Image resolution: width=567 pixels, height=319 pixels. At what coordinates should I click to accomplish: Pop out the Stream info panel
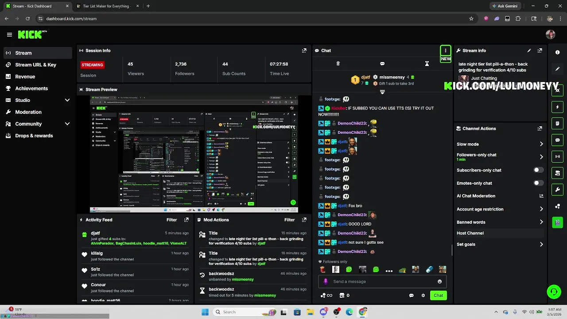coord(540,51)
